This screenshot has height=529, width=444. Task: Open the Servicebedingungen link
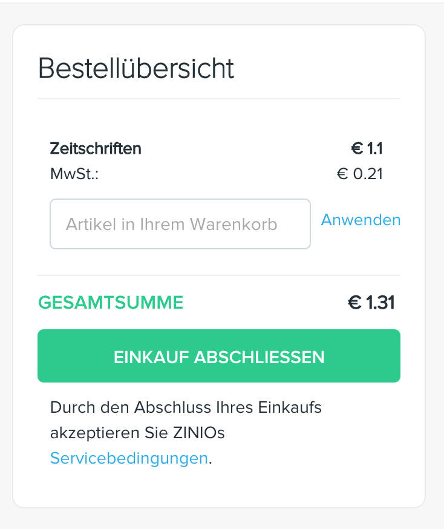click(129, 458)
